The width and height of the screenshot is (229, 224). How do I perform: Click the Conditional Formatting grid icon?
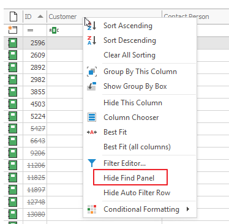point(92,209)
